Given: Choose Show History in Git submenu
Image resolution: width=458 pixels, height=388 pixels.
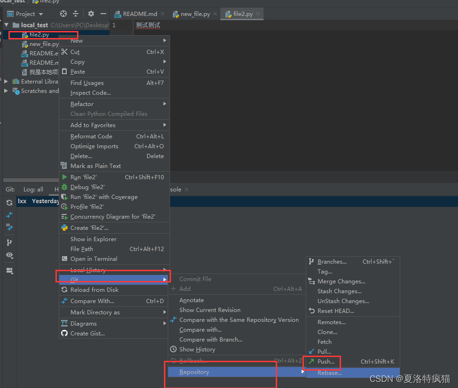Looking at the screenshot, I should click(197, 350).
